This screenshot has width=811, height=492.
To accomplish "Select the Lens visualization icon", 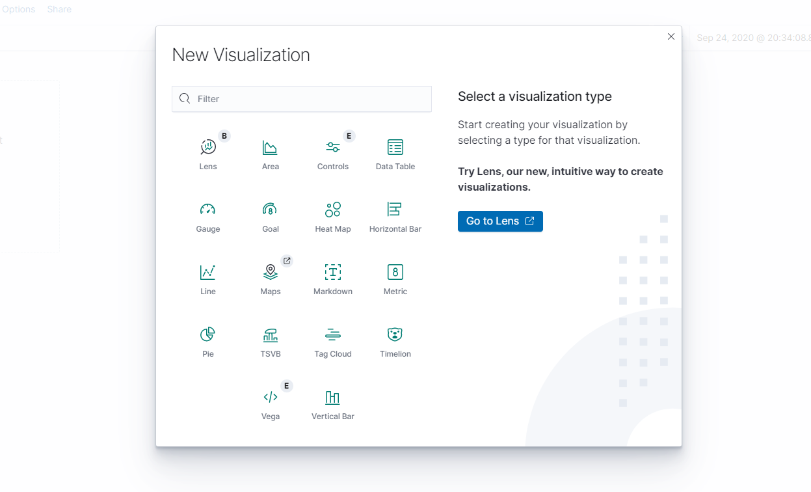I will [x=207, y=147].
